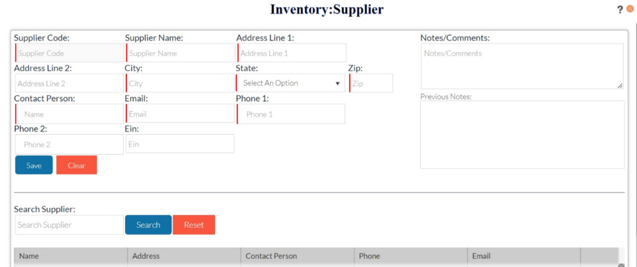Click the Notes/Comments text area
The width and height of the screenshot is (637, 267).
(x=521, y=66)
